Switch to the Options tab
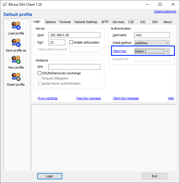This screenshot has height=183, width=180. click(50, 22)
